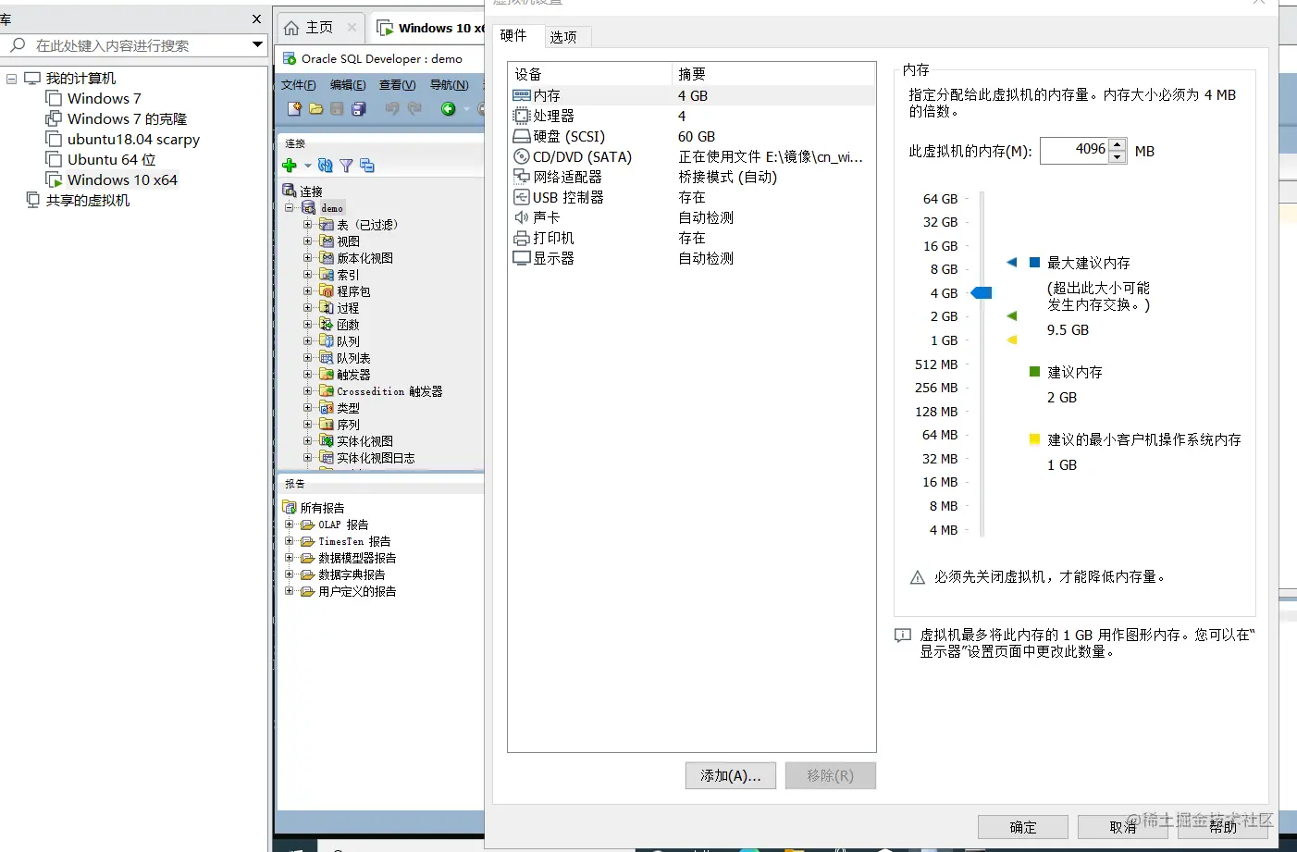The image size is (1297, 852).
Task: Click the refresh icon in the 连接 panel
Action: (x=325, y=166)
